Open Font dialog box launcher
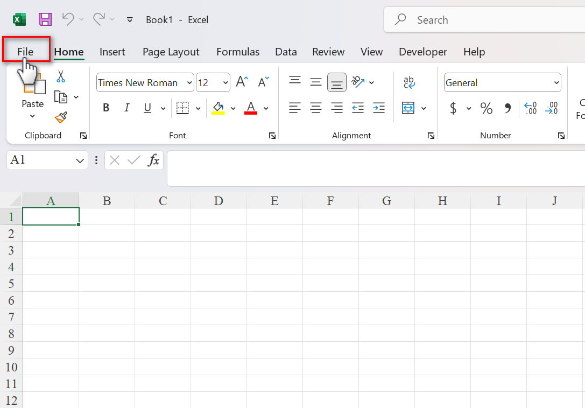 tap(272, 136)
